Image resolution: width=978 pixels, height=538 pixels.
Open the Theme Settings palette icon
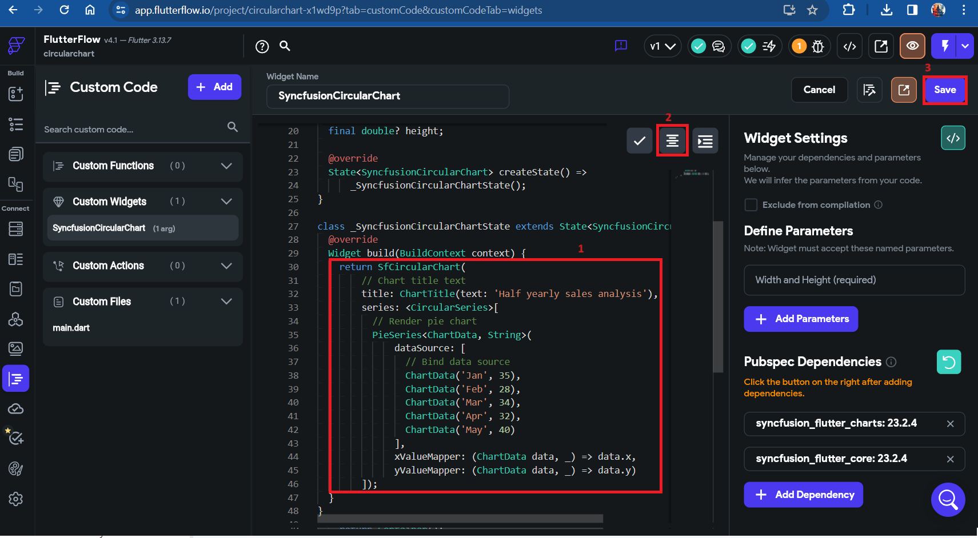[x=16, y=469]
